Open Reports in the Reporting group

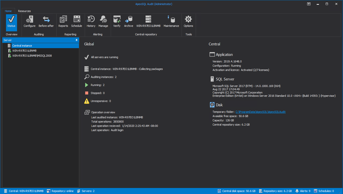[63, 22]
